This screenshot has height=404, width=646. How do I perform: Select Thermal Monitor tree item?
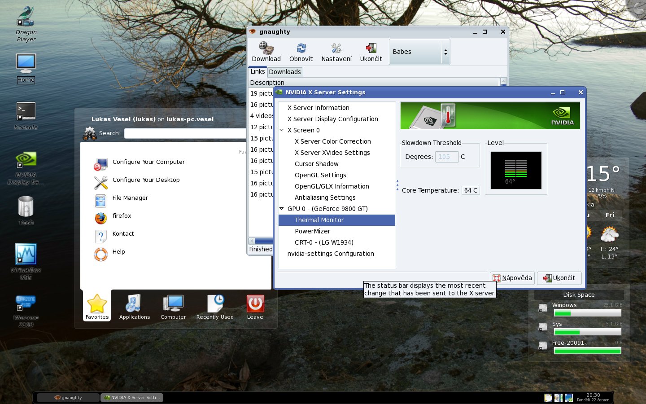[x=337, y=220]
